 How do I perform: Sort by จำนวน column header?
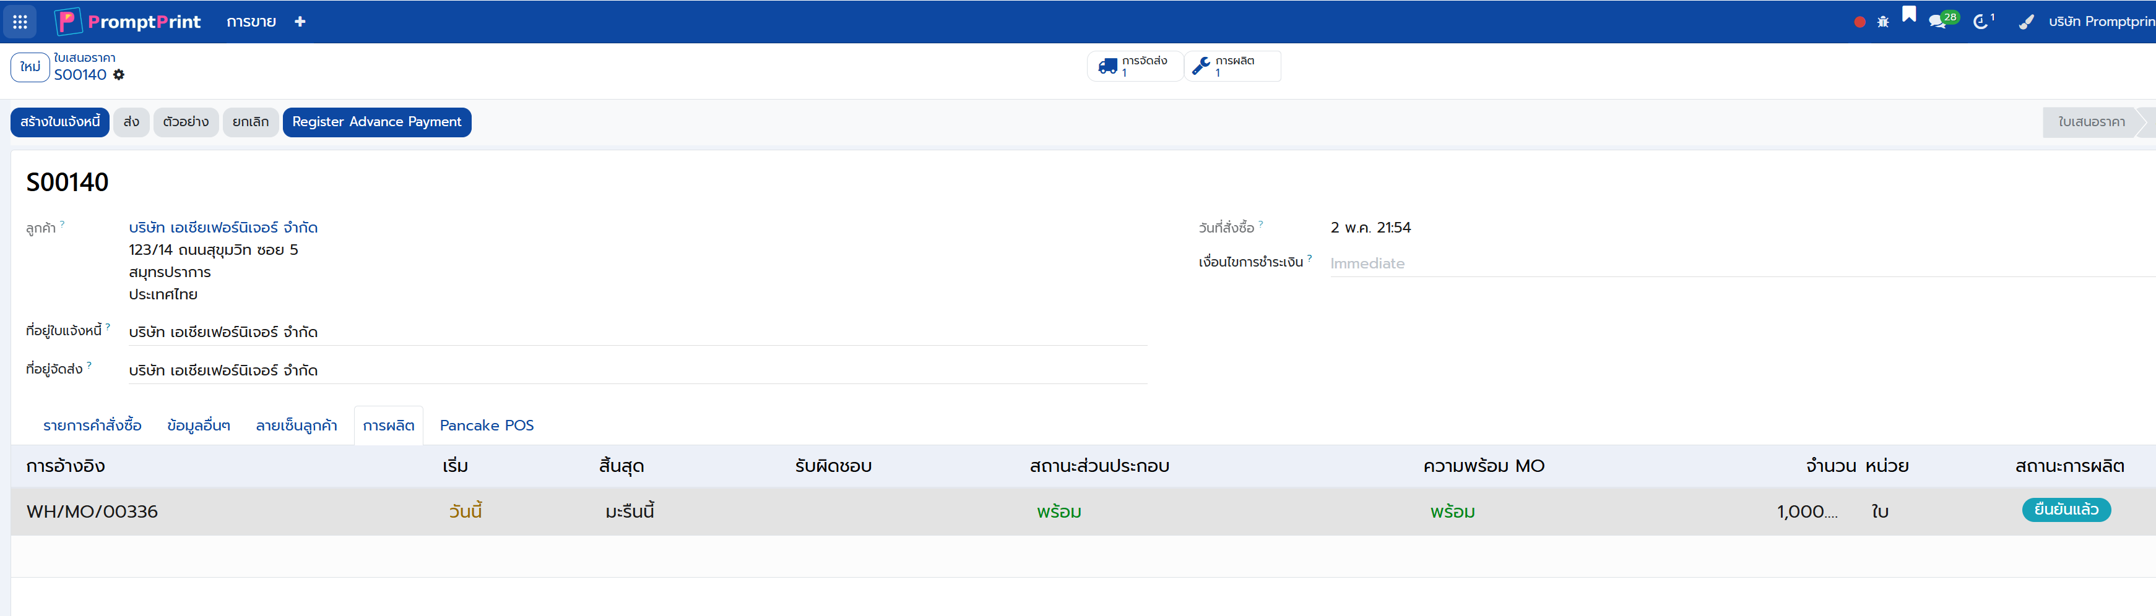(x=1831, y=466)
